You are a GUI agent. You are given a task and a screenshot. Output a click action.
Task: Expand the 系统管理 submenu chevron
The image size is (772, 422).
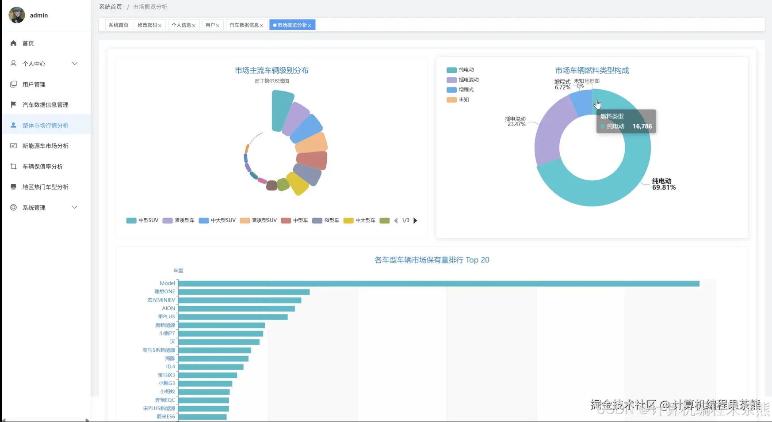[x=75, y=207]
